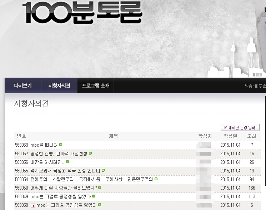266x210 pixels.
Task: Click post number 560054
Action: [x=21, y=179]
